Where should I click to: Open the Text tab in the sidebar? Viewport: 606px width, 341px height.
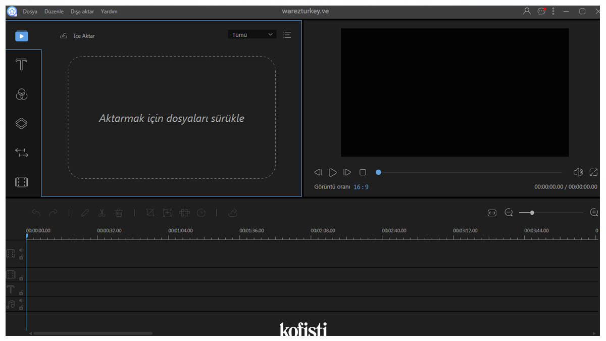[x=21, y=65]
